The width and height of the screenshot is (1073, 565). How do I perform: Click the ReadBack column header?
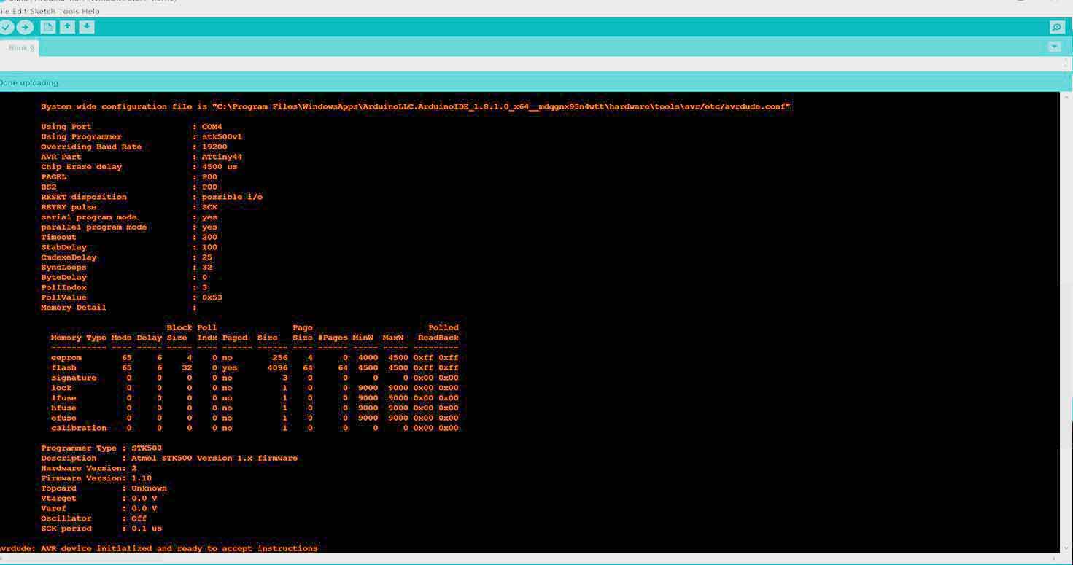pyautogui.click(x=438, y=338)
